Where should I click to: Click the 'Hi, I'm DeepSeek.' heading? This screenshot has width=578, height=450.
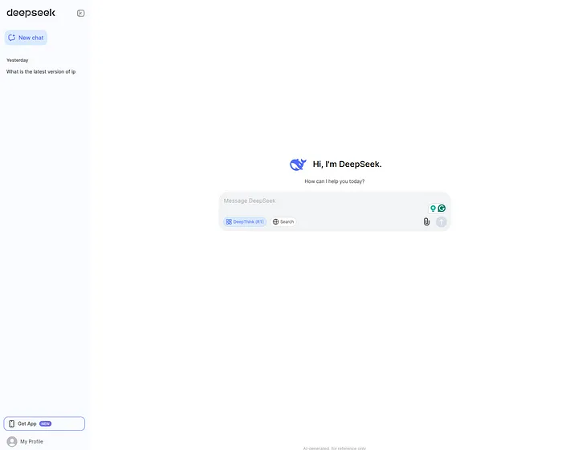click(x=347, y=164)
